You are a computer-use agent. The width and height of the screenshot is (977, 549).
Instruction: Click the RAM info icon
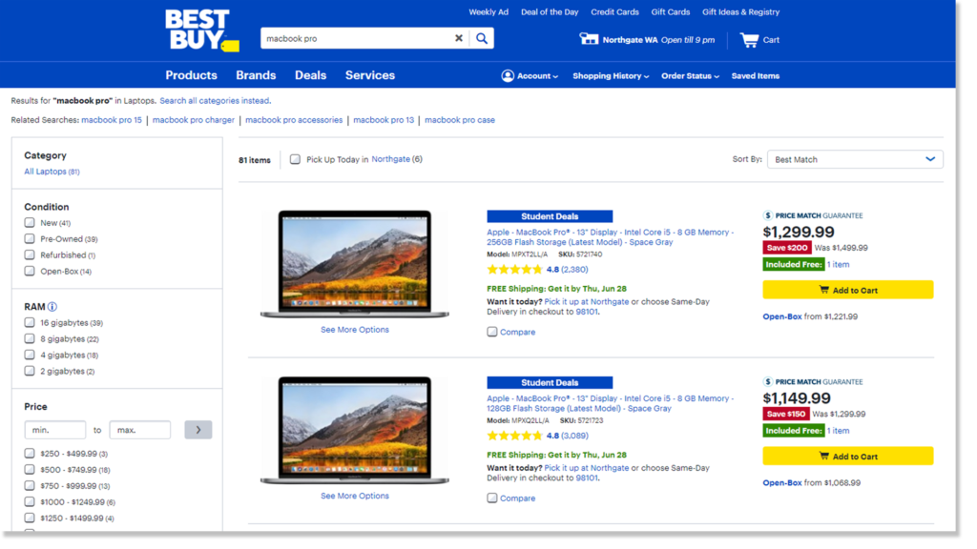52,307
